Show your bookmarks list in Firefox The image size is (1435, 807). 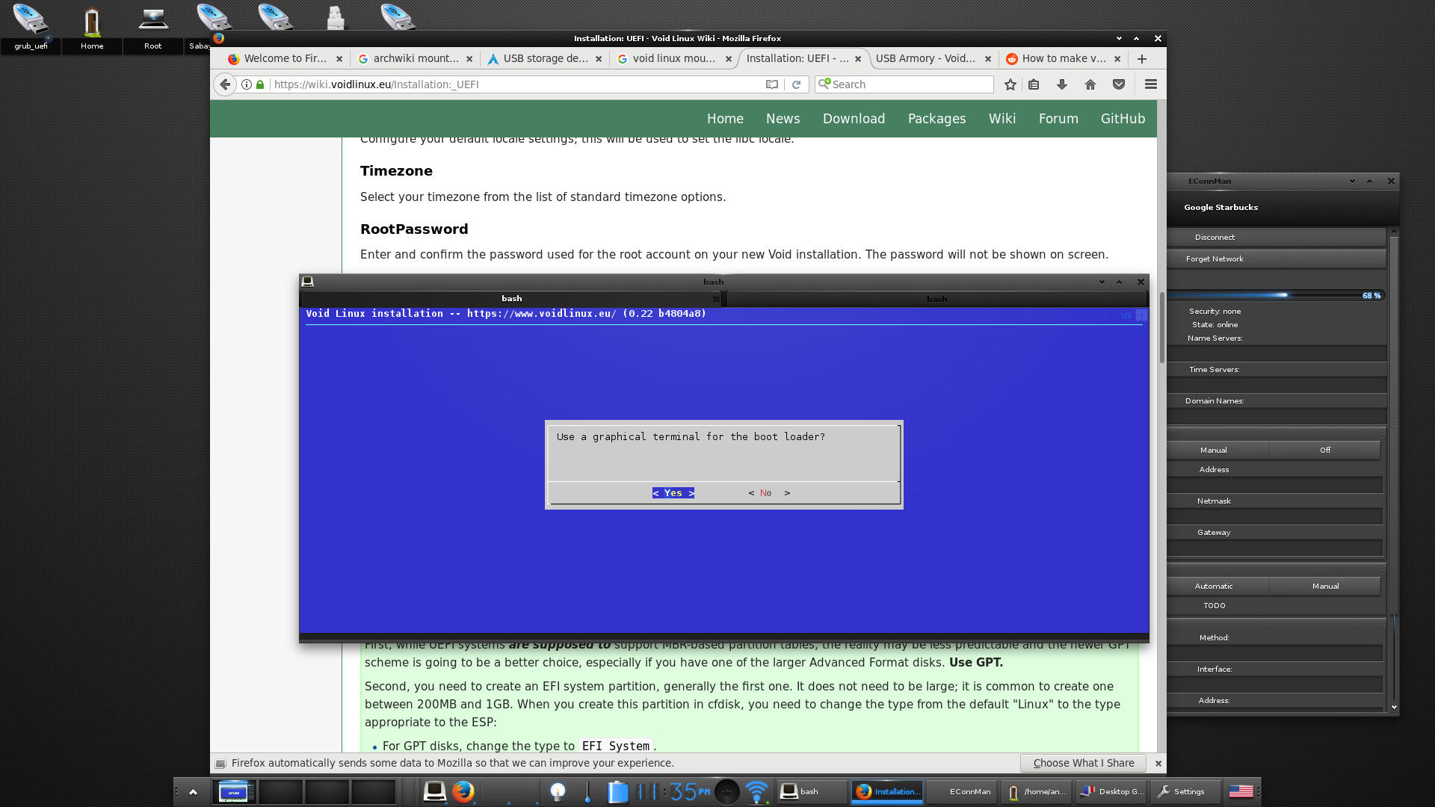[x=1034, y=84]
